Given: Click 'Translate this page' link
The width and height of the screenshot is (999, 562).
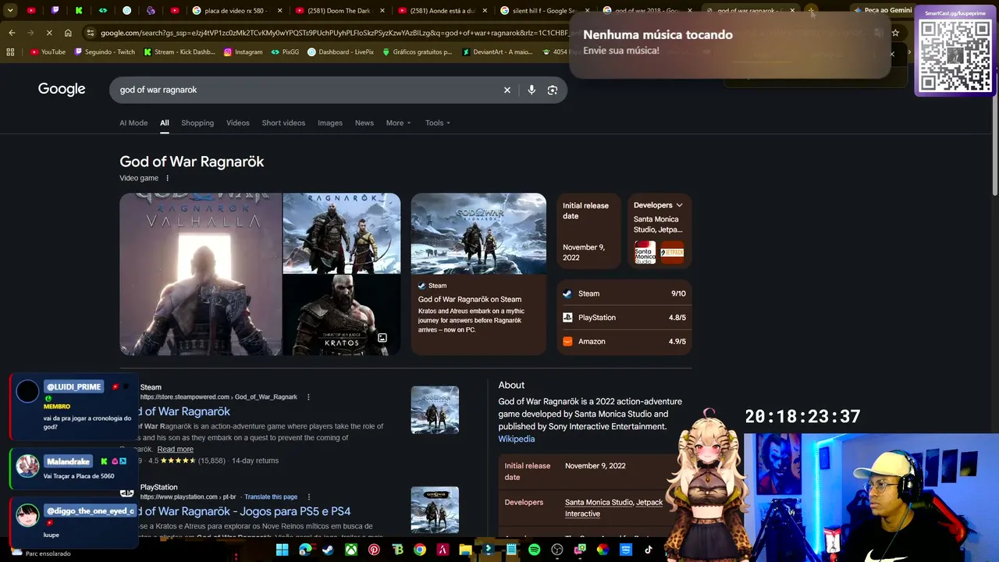Looking at the screenshot, I should [x=271, y=496].
